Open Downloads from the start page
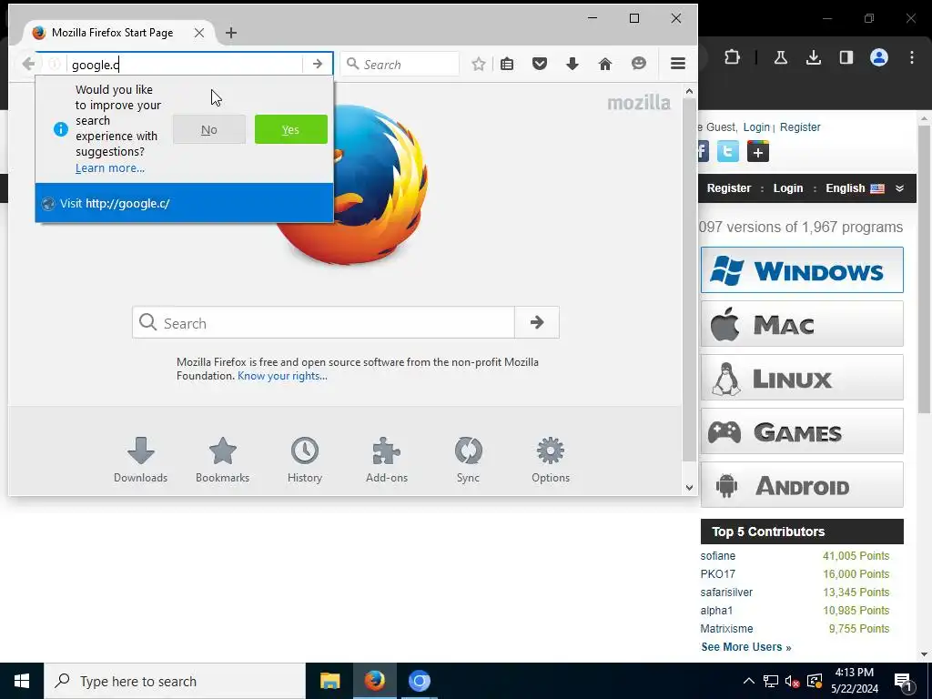The height and width of the screenshot is (699, 932). (x=141, y=460)
